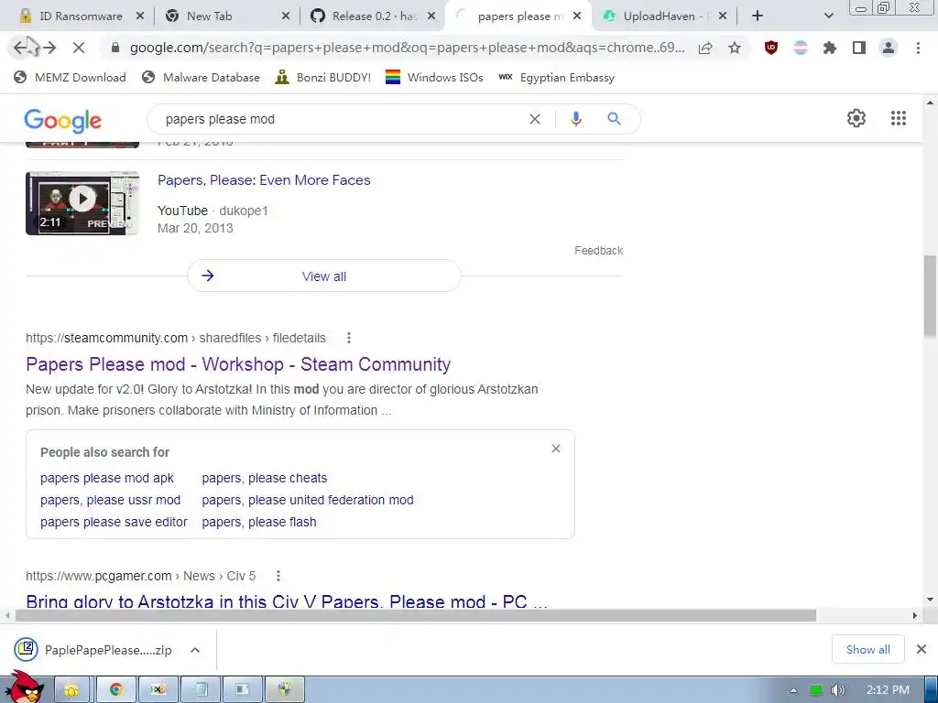Search for papers, please flash
The height and width of the screenshot is (703, 938).
click(x=259, y=522)
